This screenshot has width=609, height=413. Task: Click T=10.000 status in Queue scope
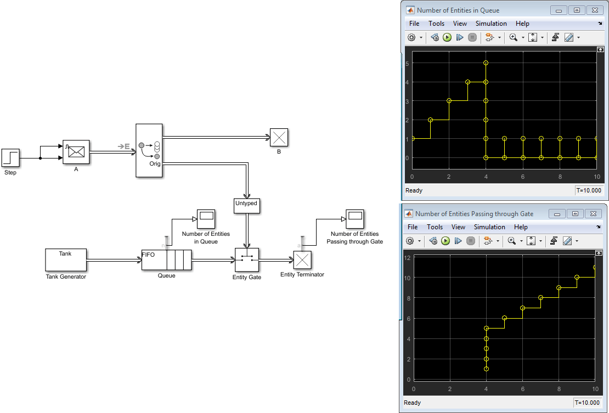pos(589,190)
